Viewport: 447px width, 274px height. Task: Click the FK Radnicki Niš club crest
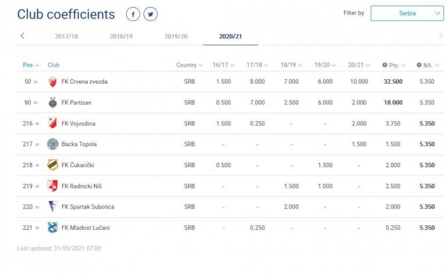point(53,186)
